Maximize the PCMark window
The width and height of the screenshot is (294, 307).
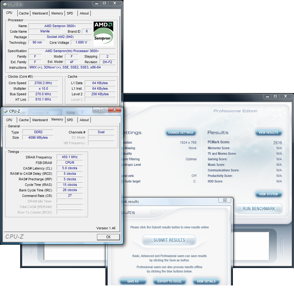tap(275, 96)
